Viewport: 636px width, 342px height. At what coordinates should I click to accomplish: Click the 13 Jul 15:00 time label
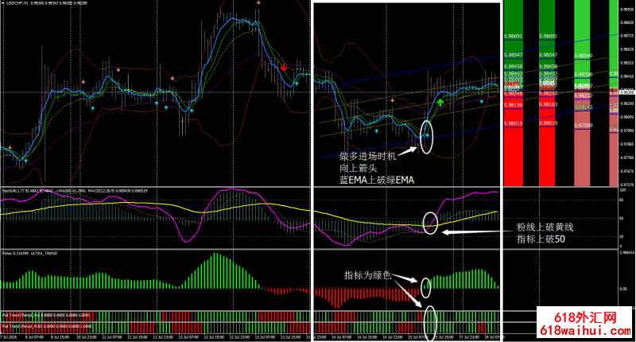coord(290,337)
